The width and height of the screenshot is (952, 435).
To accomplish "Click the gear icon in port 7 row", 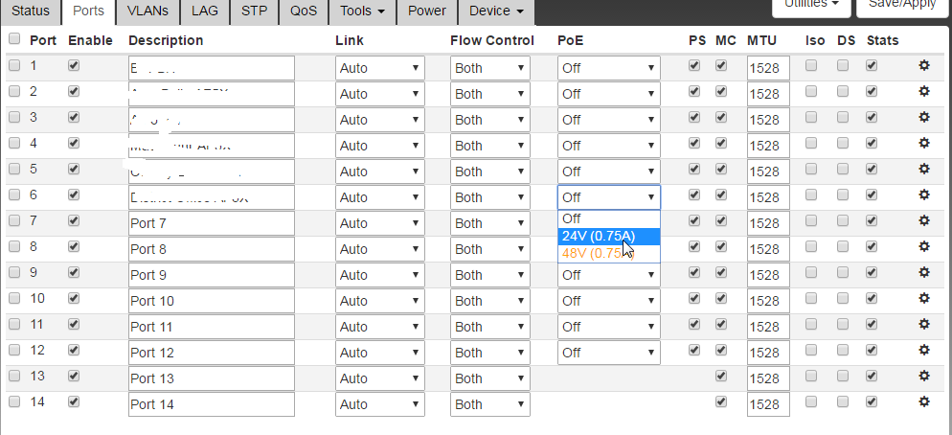I will [924, 221].
